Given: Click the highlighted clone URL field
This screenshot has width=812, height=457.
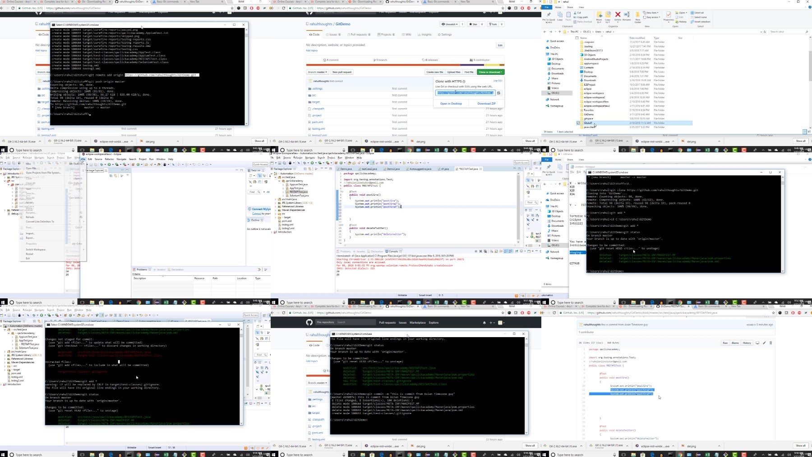Looking at the screenshot, I should 465,93.
